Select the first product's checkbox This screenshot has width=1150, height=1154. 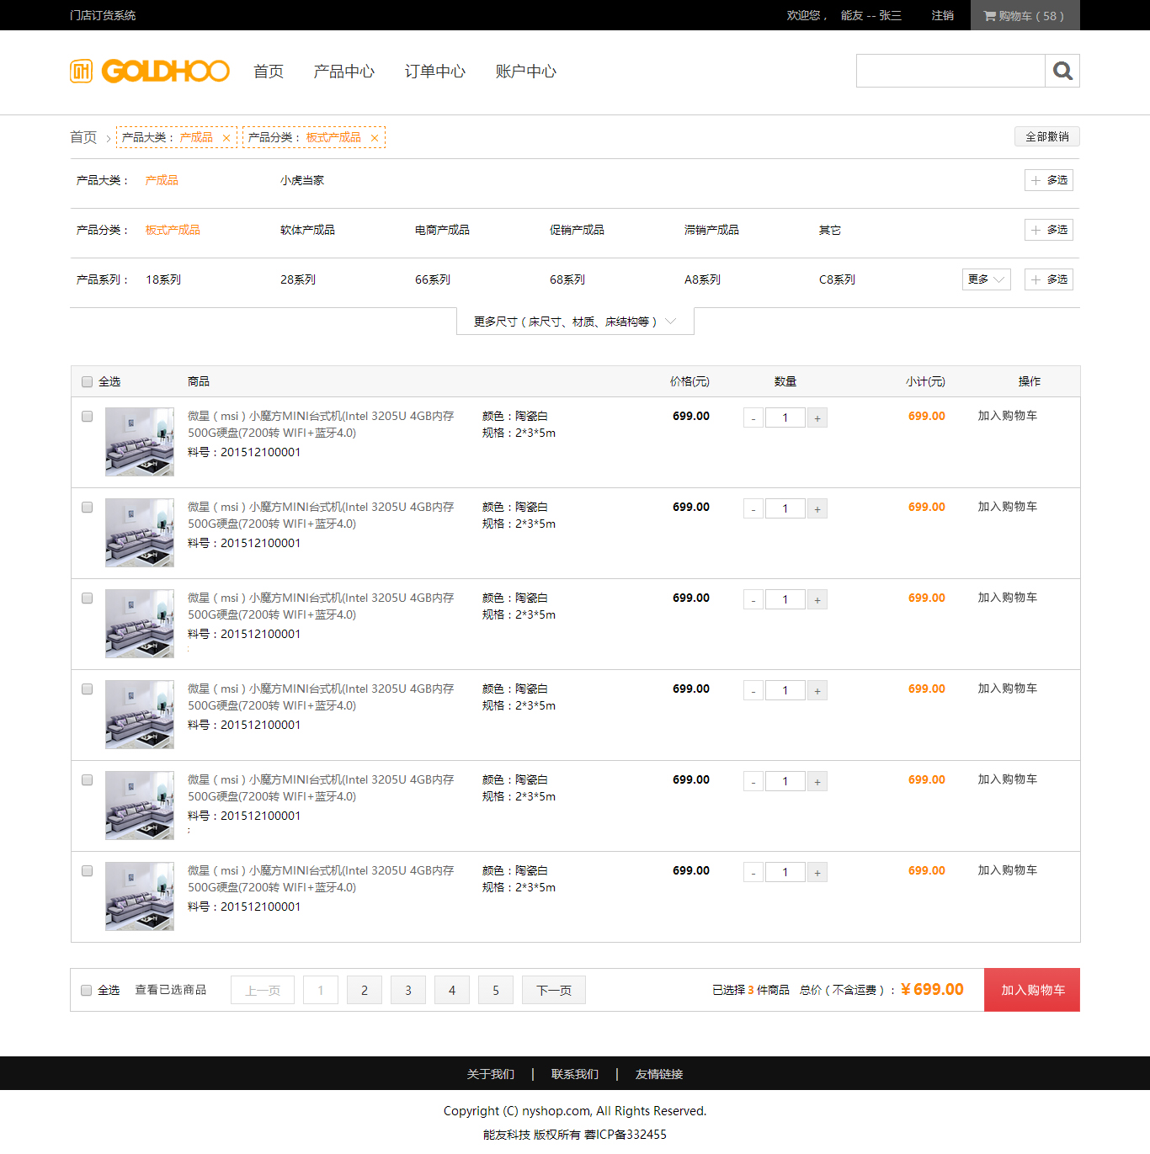point(87,417)
